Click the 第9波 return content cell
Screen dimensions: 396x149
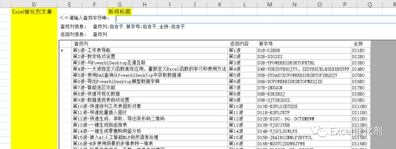click(x=242, y=100)
